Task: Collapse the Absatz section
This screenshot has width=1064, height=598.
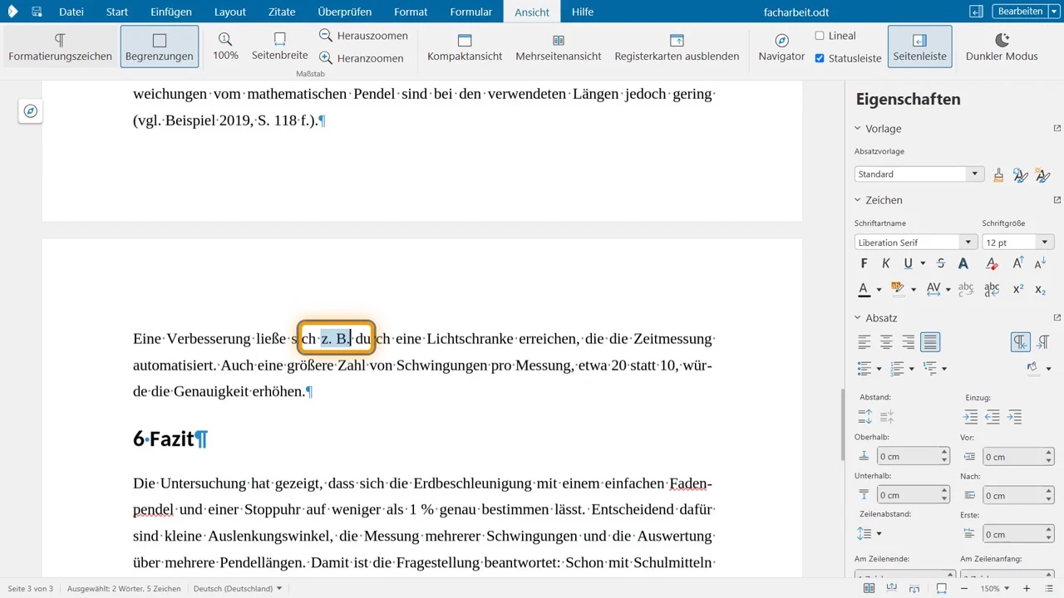Action: 859,318
